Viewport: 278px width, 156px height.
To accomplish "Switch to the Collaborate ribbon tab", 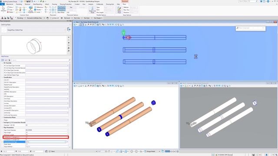I will tap(99, 4).
